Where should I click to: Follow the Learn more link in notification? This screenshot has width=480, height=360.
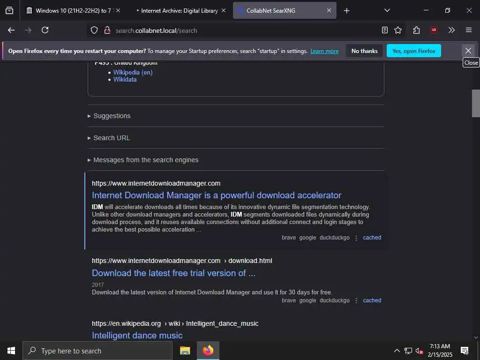click(x=324, y=51)
